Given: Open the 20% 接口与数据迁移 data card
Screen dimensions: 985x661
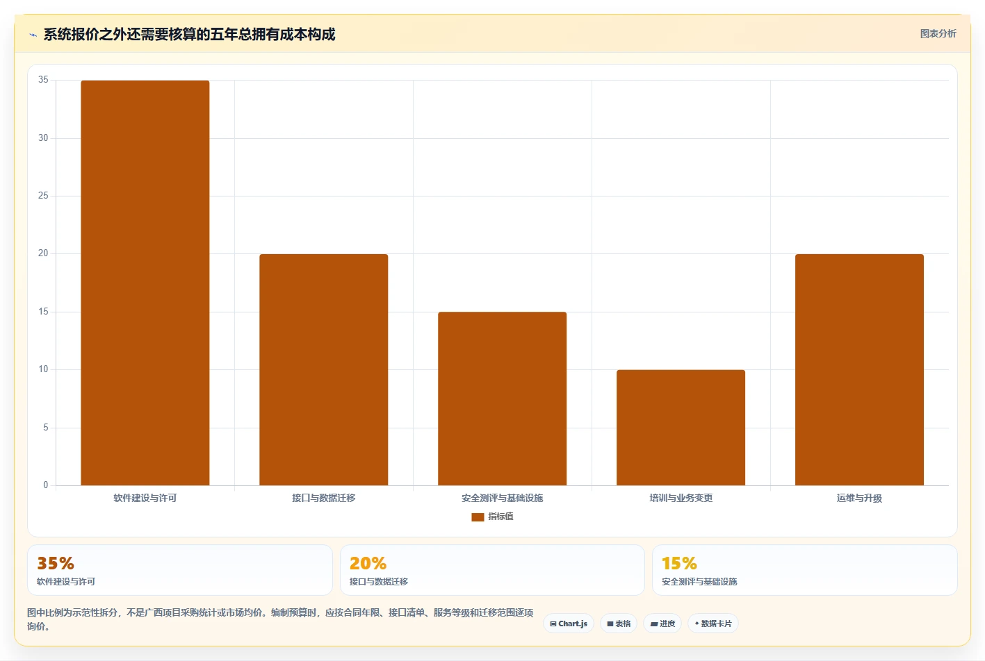Looking at the screenshot, I should [492, 570].
